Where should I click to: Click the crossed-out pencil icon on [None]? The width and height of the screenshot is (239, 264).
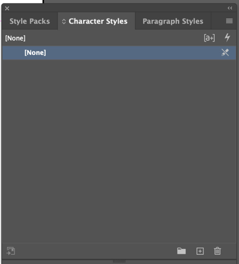[225, 53]
